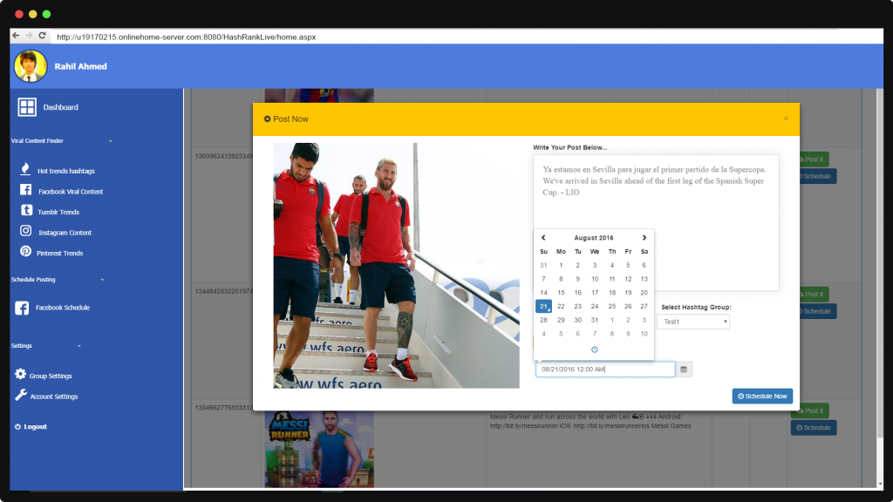Close the Post Now dialog
The width and height of the screenshot is (893, 502).
786,119
